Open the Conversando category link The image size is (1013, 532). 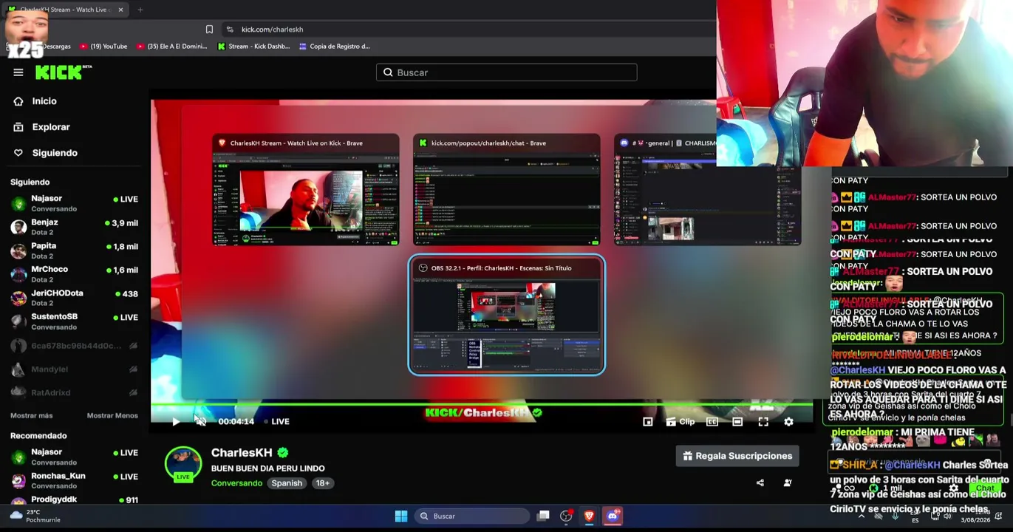pyautogui.click(x=236, y=483)
